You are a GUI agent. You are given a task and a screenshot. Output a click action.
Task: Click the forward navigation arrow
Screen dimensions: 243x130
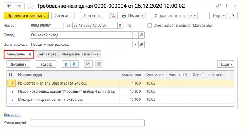pos(19,6)
